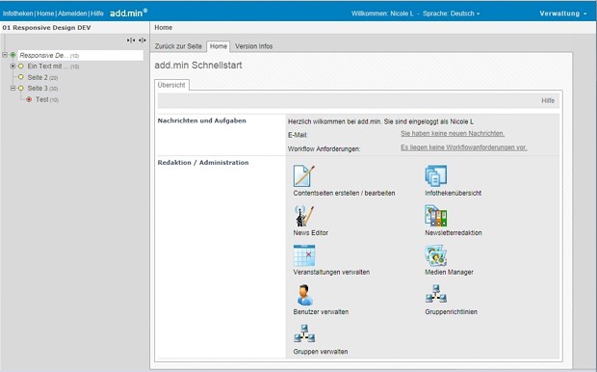Click the 'E-Mail:' label
597x372 pixels.
coord(298,135)
